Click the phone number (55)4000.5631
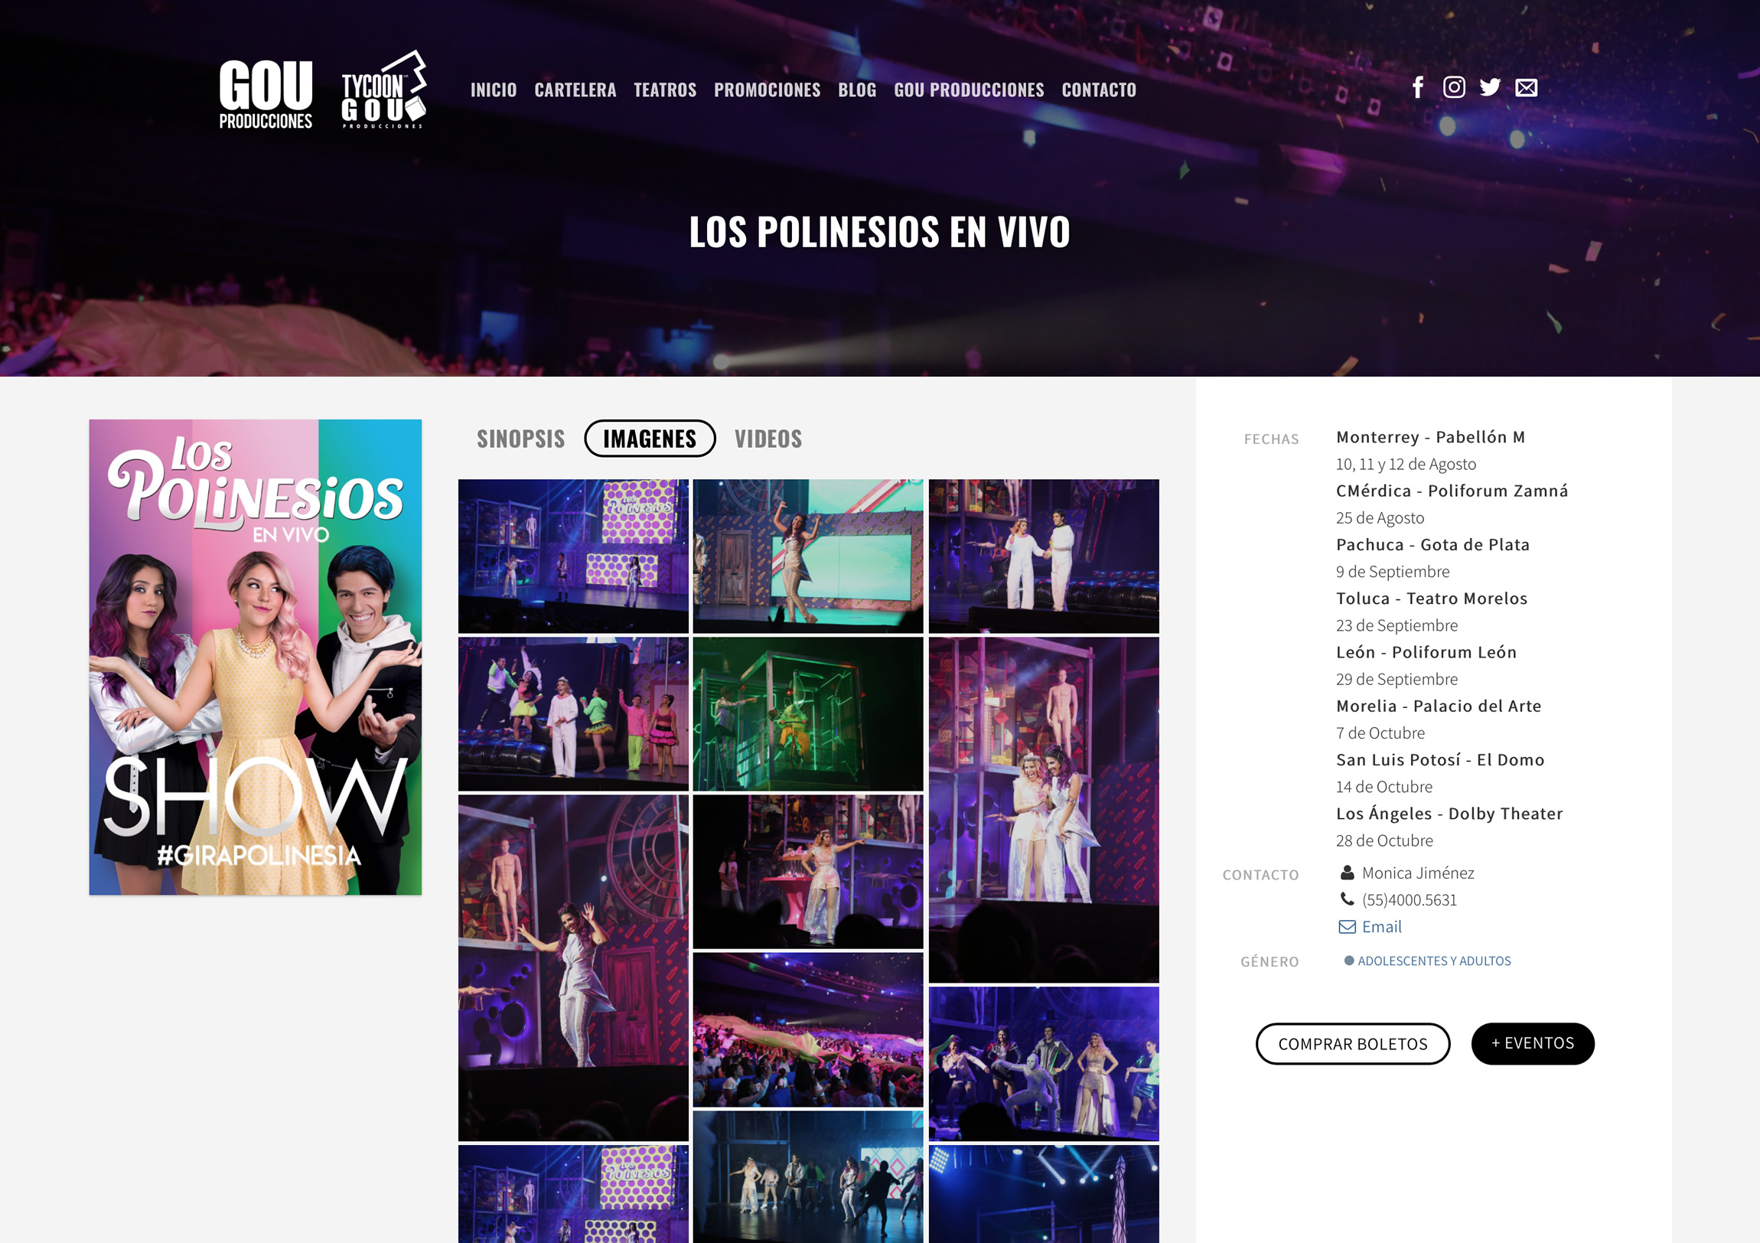The height and width of the screenshot is (1243, 1760). pyautogui.click(x=1409, y=899)
